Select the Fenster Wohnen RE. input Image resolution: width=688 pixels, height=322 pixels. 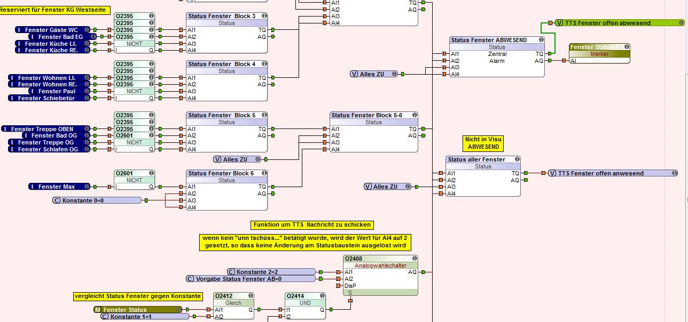49,84
